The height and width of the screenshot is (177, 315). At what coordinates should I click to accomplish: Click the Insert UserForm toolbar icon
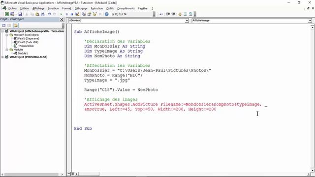[12, 14]
